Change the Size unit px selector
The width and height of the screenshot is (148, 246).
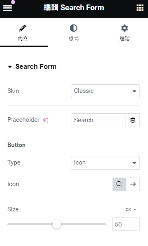coord(131,209)
